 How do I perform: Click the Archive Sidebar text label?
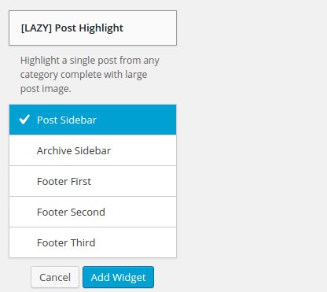tap(74, 150)
